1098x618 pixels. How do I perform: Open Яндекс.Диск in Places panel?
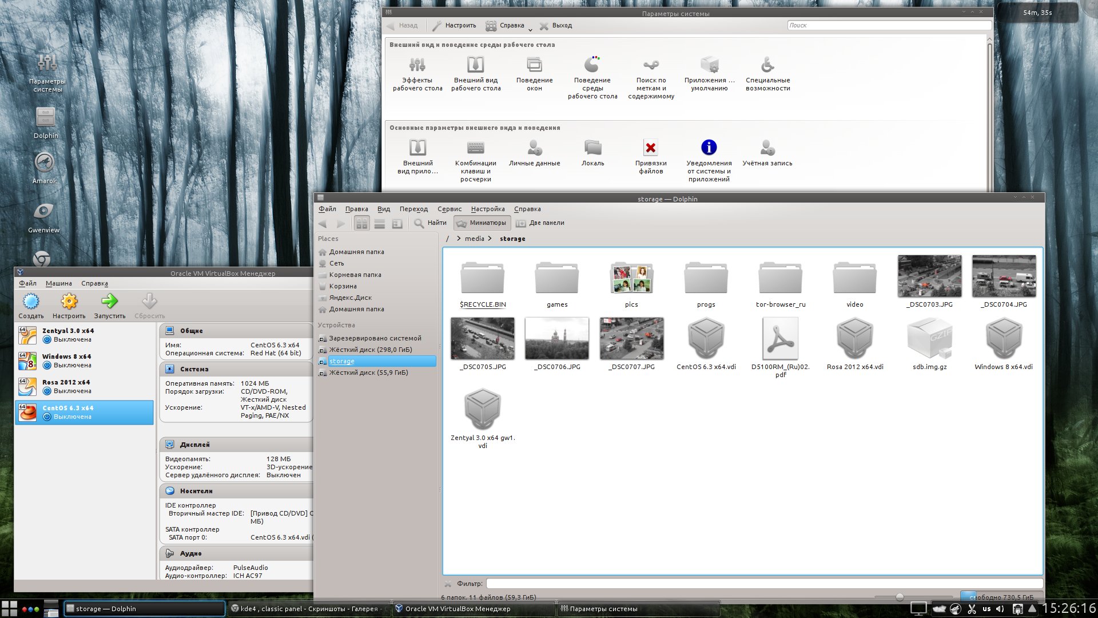pos(345,298)
